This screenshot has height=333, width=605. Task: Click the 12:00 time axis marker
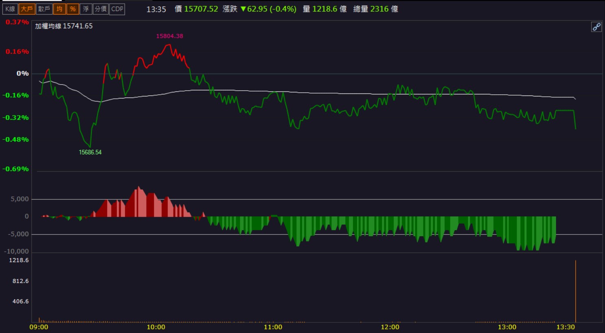[390, 327]
